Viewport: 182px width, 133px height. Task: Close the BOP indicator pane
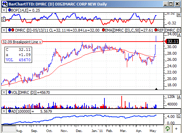point(4,10)
